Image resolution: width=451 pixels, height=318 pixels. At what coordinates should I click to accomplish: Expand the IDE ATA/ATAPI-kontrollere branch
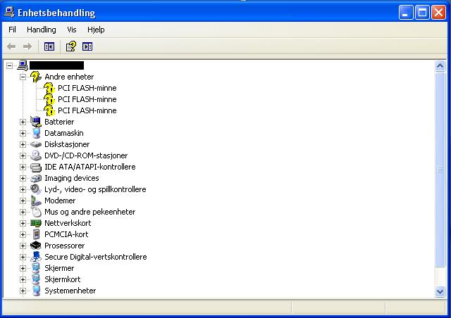point(23,167)
